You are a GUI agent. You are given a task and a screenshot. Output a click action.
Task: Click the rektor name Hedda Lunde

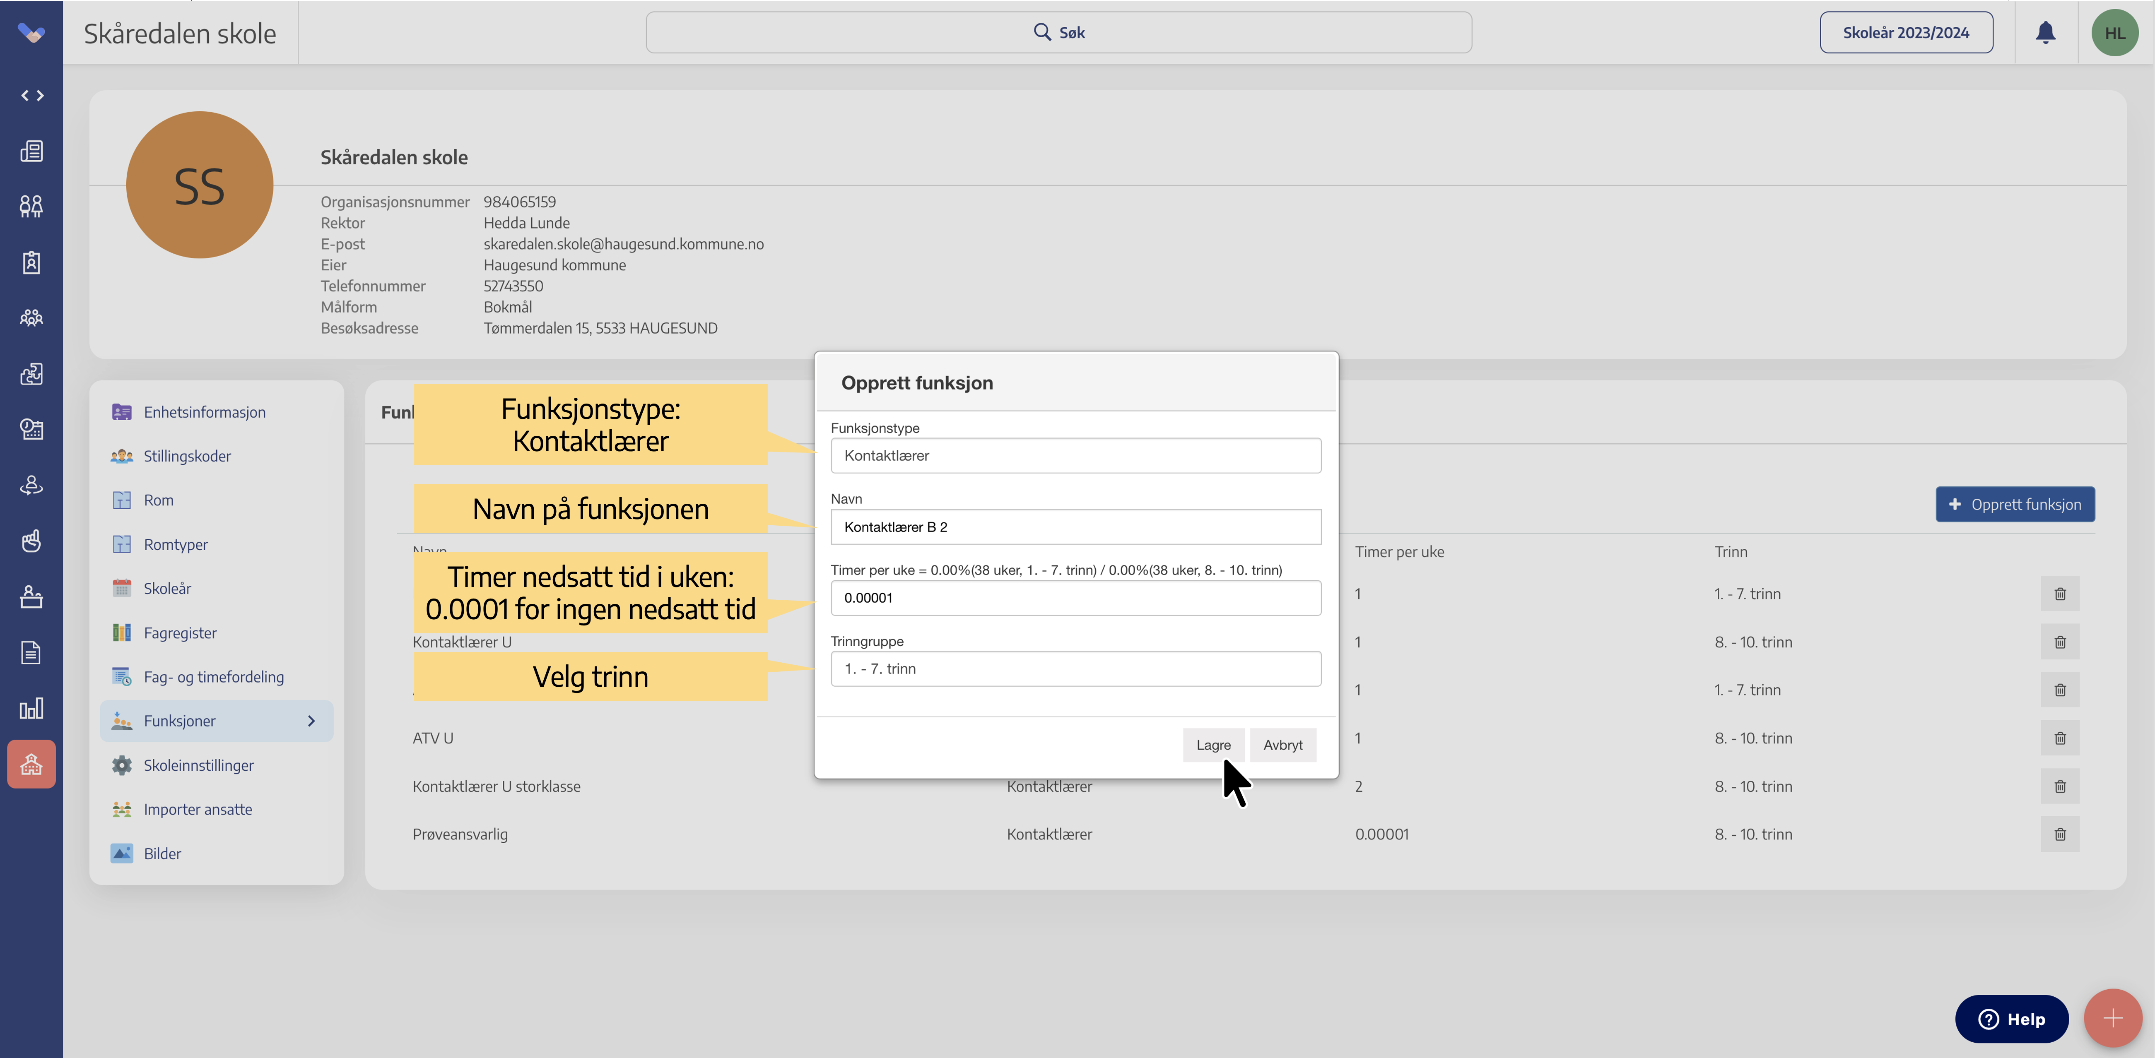[526, 223]
